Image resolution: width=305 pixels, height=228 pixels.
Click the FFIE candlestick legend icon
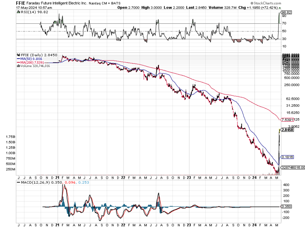click(x=18, y=55)
